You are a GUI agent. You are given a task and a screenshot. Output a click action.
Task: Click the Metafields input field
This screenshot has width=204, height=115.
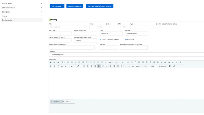click(134, 48)
